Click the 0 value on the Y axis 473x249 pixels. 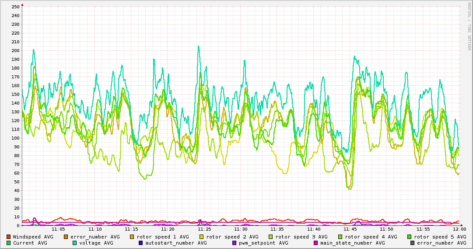[x=18, y=225]
